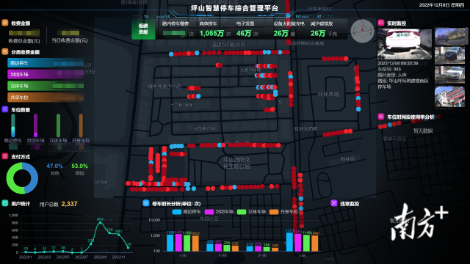Click the 809 peak point on user chart

tap(100, 223)
